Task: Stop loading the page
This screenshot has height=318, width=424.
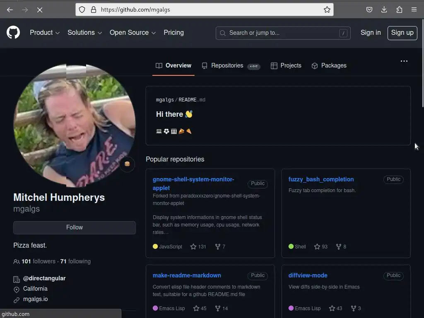Action: click(39, 10)
